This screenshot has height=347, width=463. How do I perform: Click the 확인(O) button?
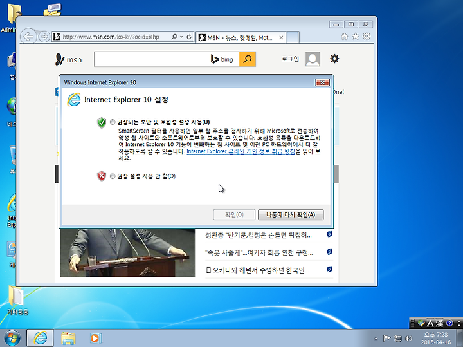pyautogui.click(x=234, y=214)
